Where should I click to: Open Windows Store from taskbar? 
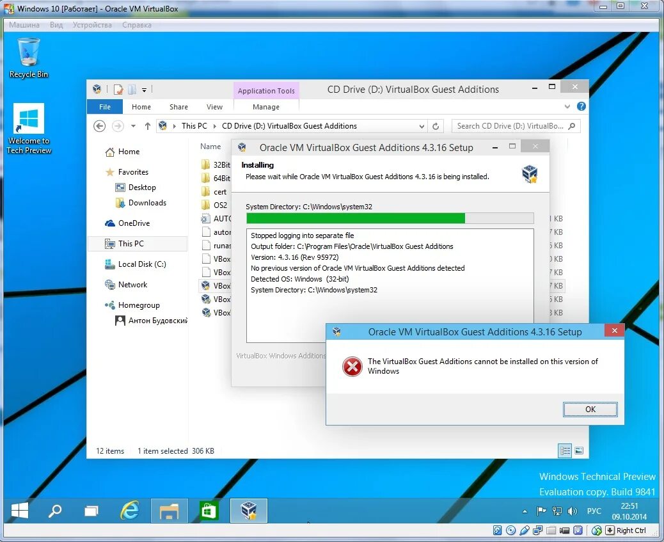point(209,511)
